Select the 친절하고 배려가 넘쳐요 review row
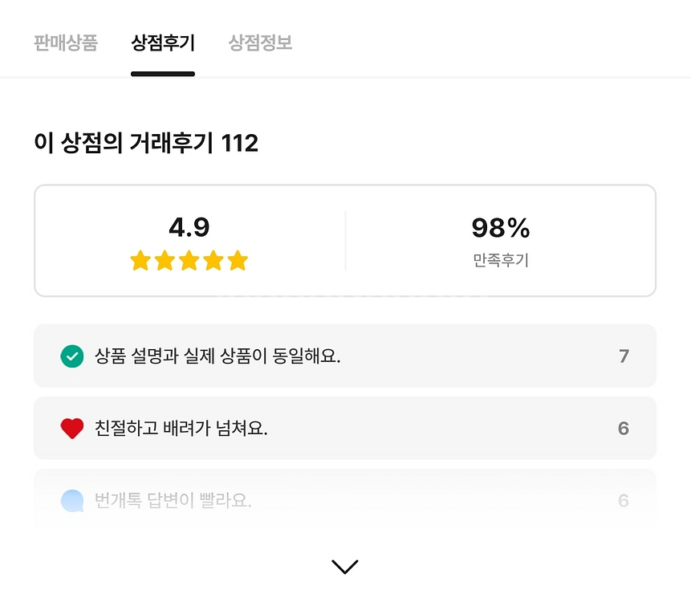 345,429
